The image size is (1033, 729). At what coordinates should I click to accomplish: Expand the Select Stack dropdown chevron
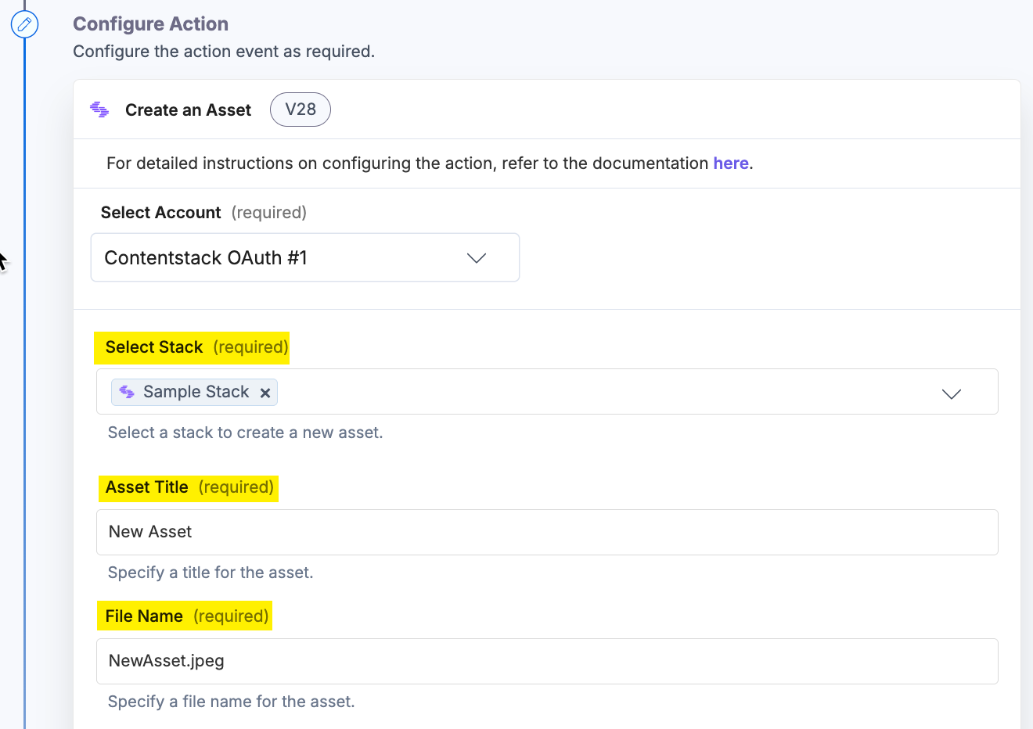(952, 393)
